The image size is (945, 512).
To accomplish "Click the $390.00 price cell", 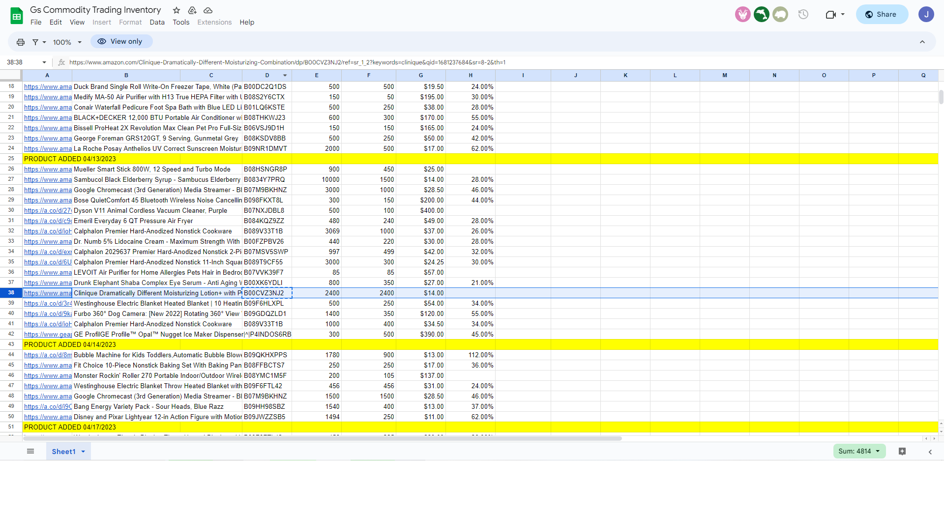I will point(421,334).
